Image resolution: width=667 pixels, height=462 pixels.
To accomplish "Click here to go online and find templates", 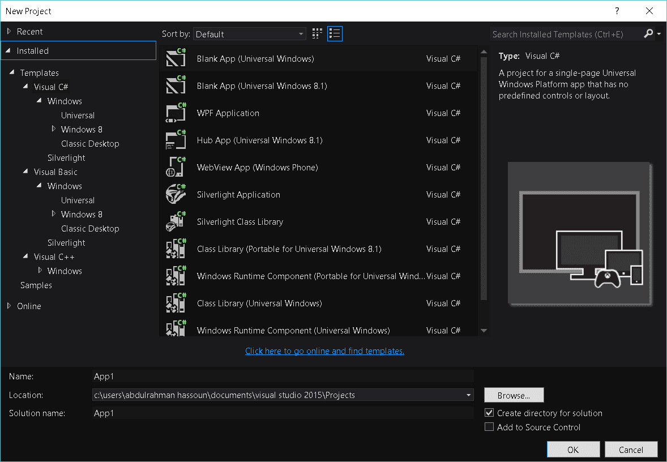I will point(324,351).
